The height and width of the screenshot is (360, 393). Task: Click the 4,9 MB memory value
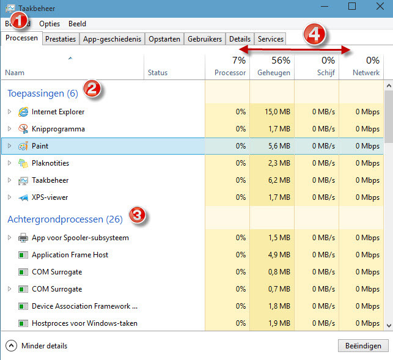click(279, 255)
